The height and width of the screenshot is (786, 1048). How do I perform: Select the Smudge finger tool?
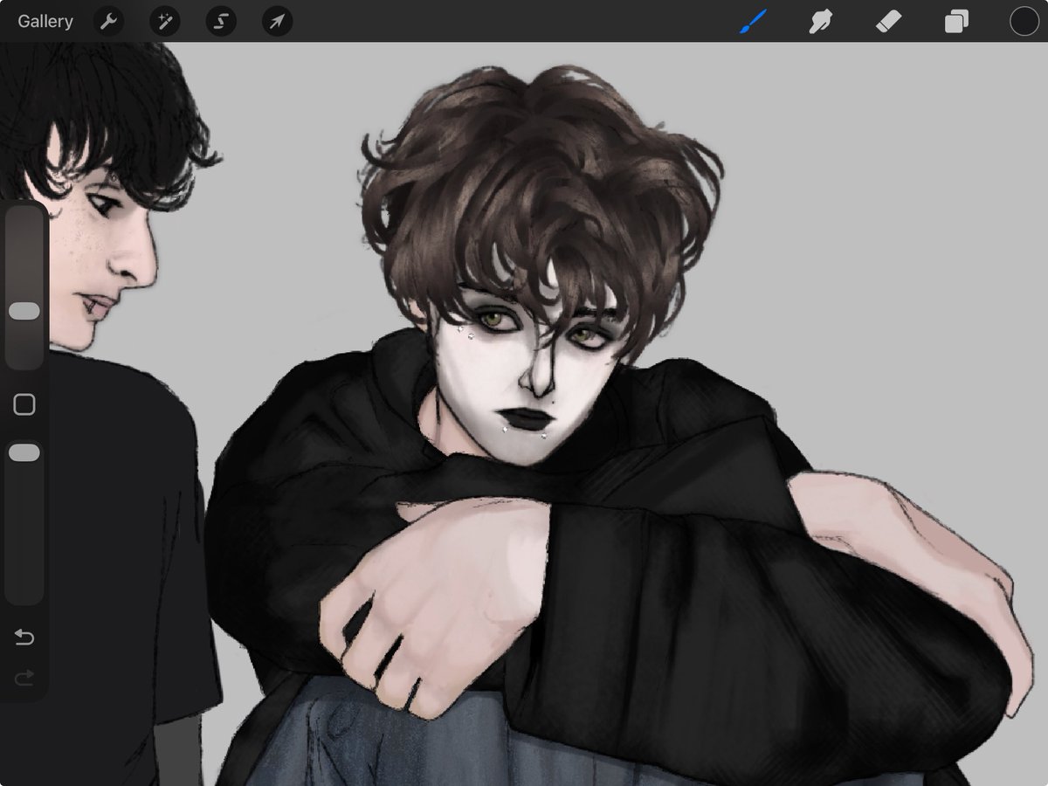tap(820, 22)
